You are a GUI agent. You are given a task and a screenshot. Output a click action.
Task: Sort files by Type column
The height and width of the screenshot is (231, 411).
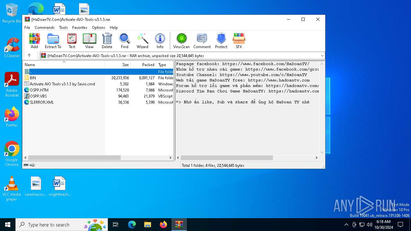(x=165, y=64)
